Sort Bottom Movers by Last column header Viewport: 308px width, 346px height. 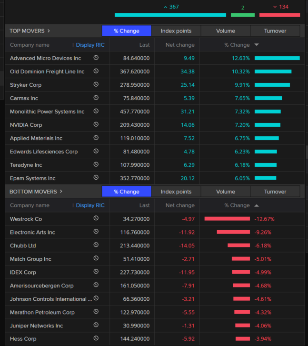click(144, 205)
